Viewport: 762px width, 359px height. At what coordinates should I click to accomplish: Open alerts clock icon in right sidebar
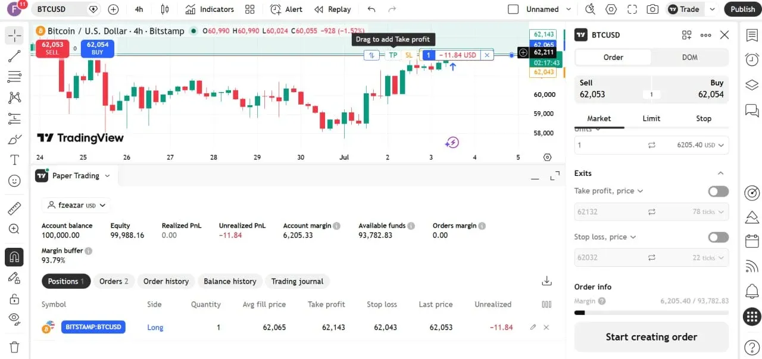pyautogui.click(x=752, y=59)
